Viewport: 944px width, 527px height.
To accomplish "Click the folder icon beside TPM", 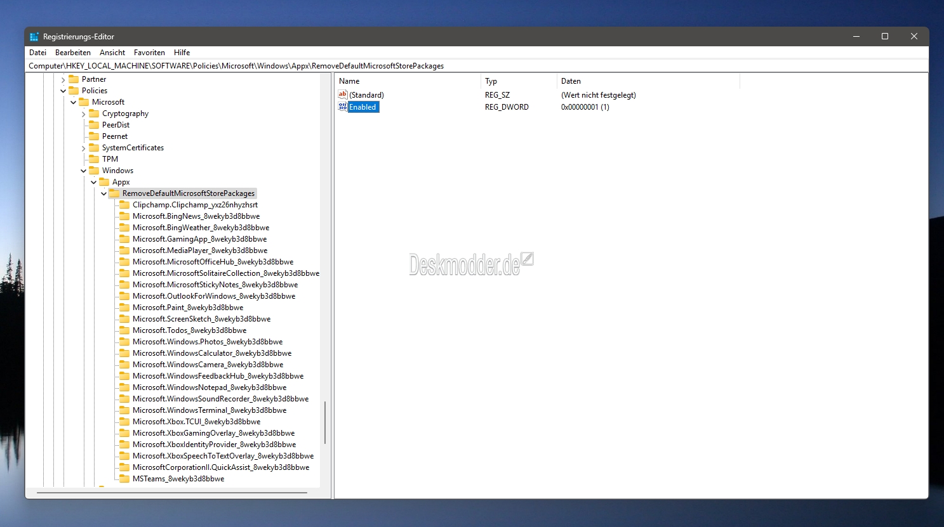I will point(94,159).
